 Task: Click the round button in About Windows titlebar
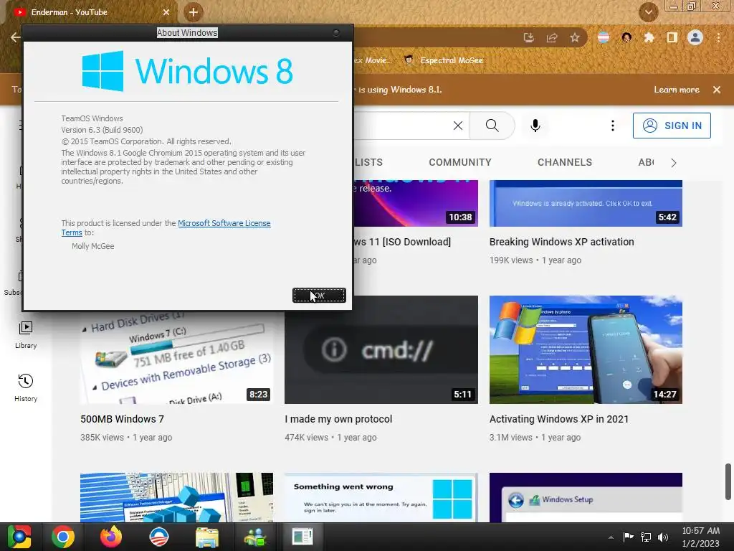(x=336, y=32)
